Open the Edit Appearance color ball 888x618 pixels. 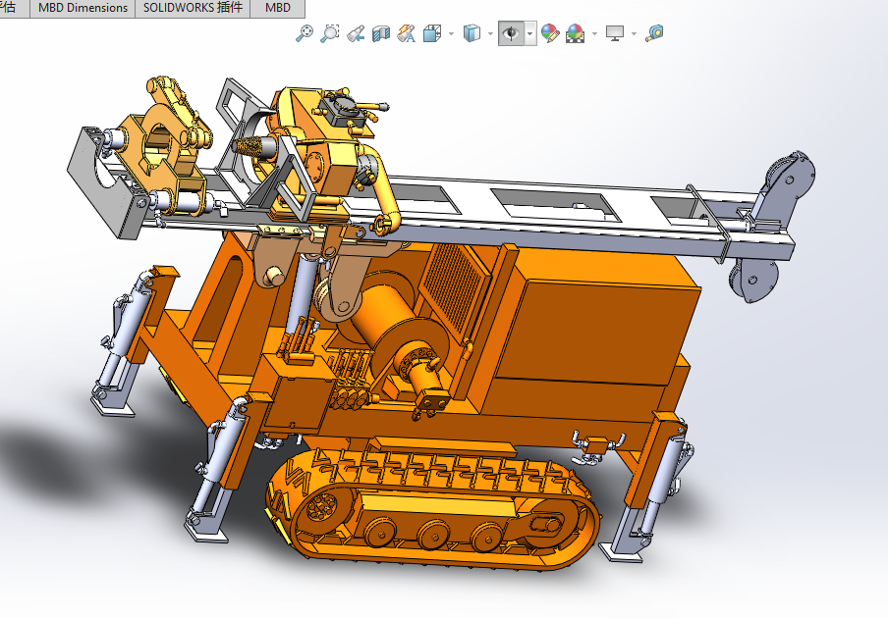click(550, 33)
